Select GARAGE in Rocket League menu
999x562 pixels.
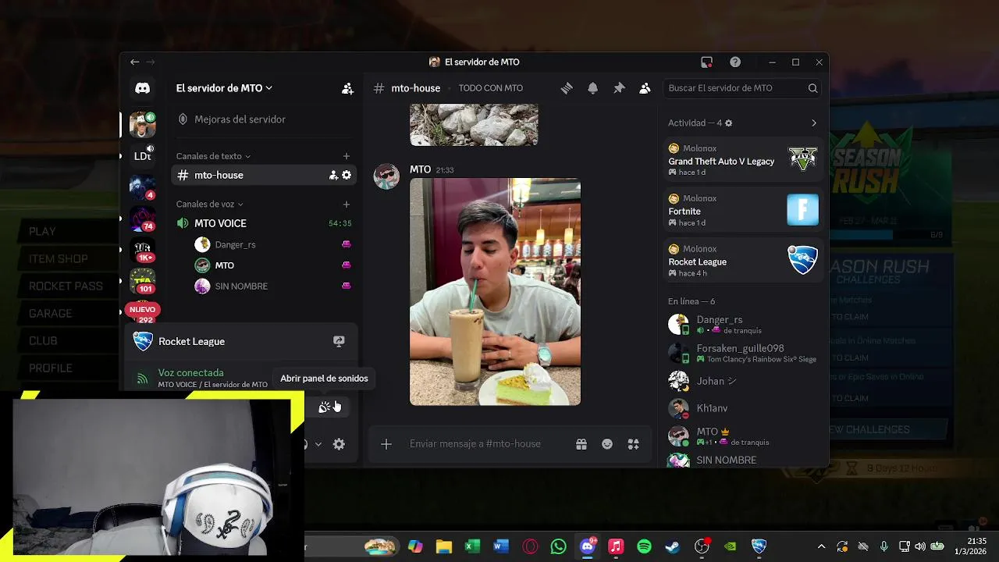pyautogui.click(x=51, y=314)
